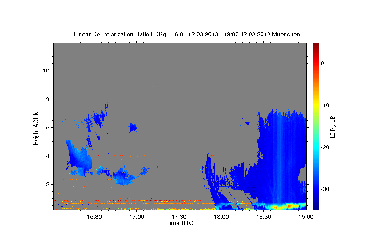
Task: Click the '16:30' time tick label
Action: pos(94,217)
